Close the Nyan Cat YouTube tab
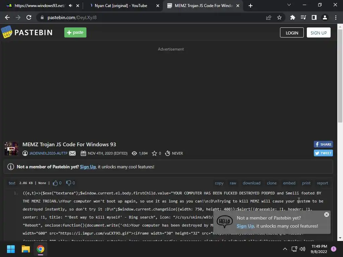 pos(158,6)
